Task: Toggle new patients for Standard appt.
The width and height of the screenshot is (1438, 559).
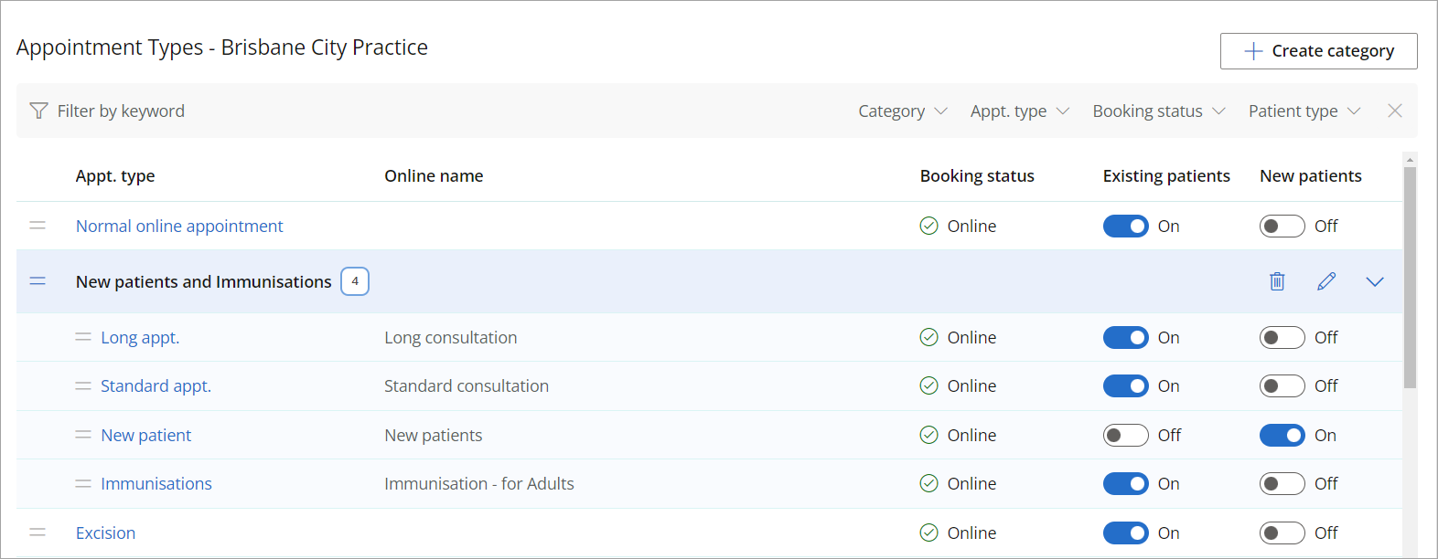Action: coord(1282,385)
